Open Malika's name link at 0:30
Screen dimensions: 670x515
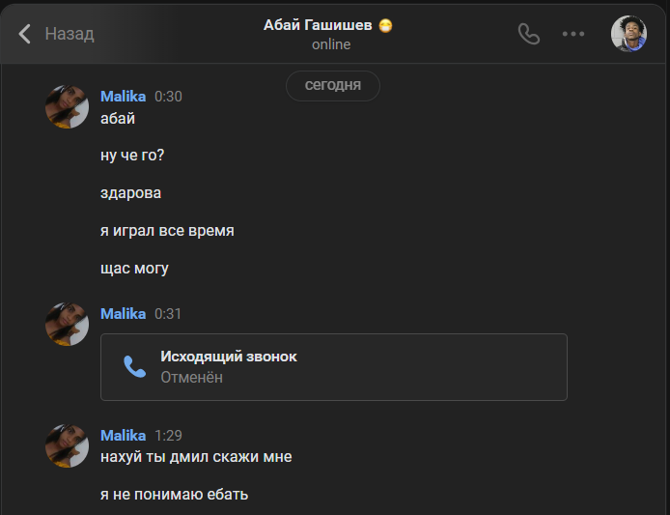[x=123, y=97]
